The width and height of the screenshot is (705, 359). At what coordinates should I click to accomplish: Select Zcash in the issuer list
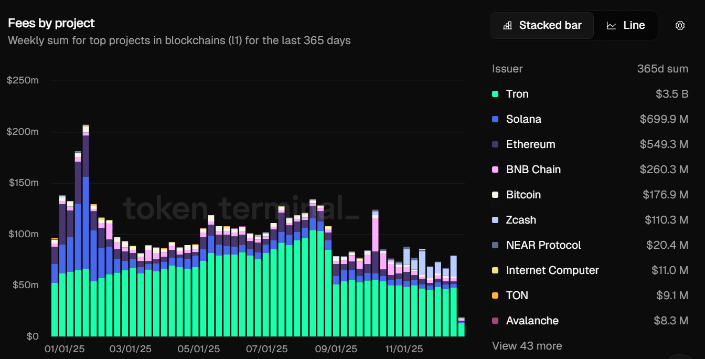[x=520, y=220]
